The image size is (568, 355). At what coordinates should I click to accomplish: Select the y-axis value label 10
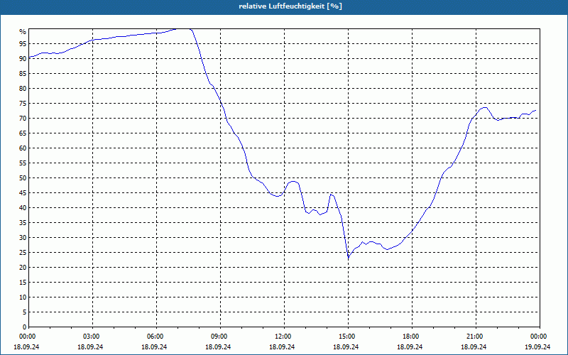pyautogui.click(x=23, y=297)
